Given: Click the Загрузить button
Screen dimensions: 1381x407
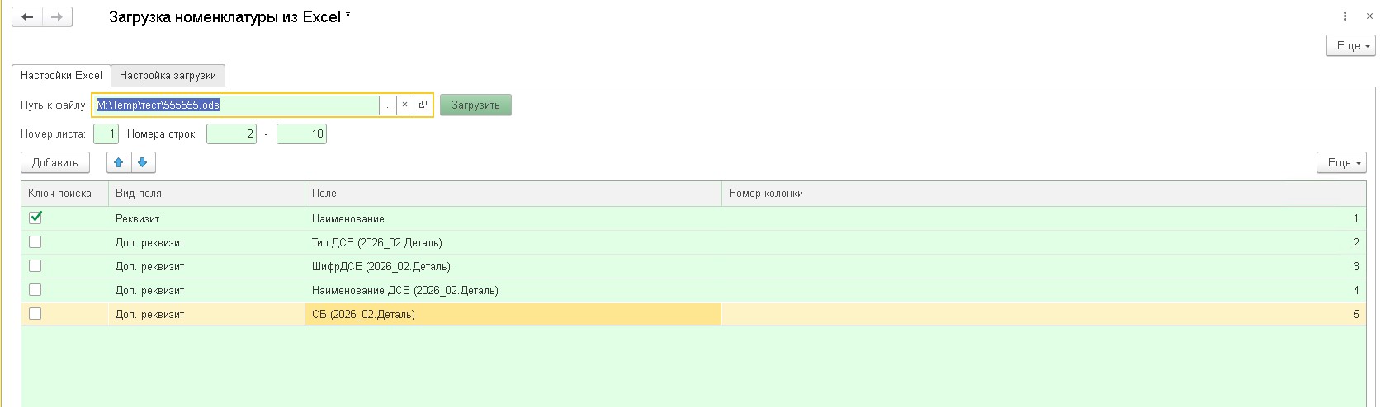Looking at the screenshot, I should [475, 105].
